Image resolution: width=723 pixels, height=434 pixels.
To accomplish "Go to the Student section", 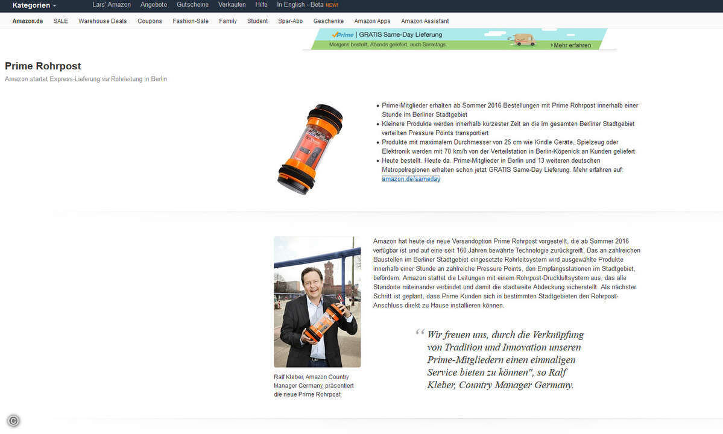I will (257, 21).
